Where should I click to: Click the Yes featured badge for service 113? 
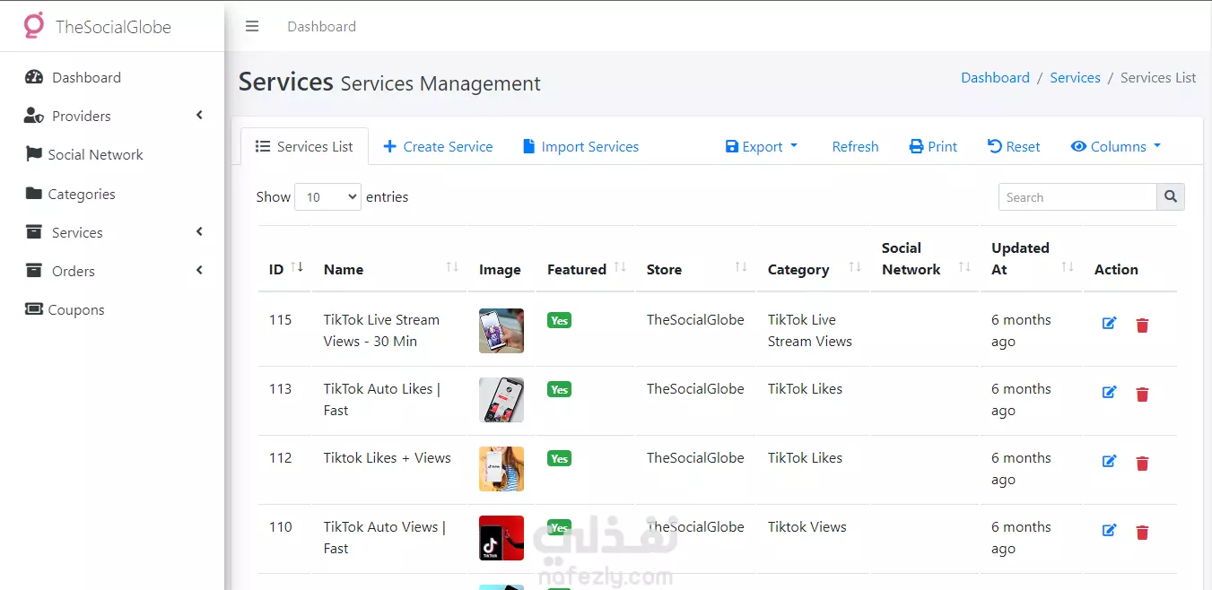click(559, 389)
